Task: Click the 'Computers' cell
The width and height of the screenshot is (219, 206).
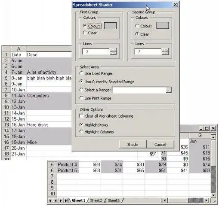Action: coord(49,96)
